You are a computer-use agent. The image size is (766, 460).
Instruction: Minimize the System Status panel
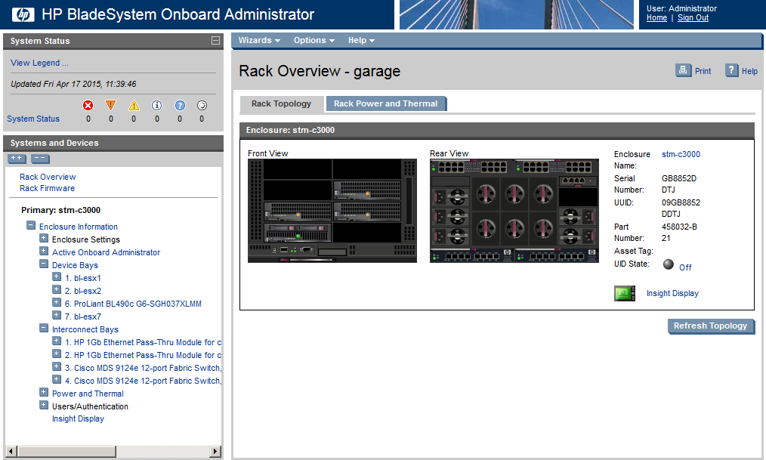215,41
